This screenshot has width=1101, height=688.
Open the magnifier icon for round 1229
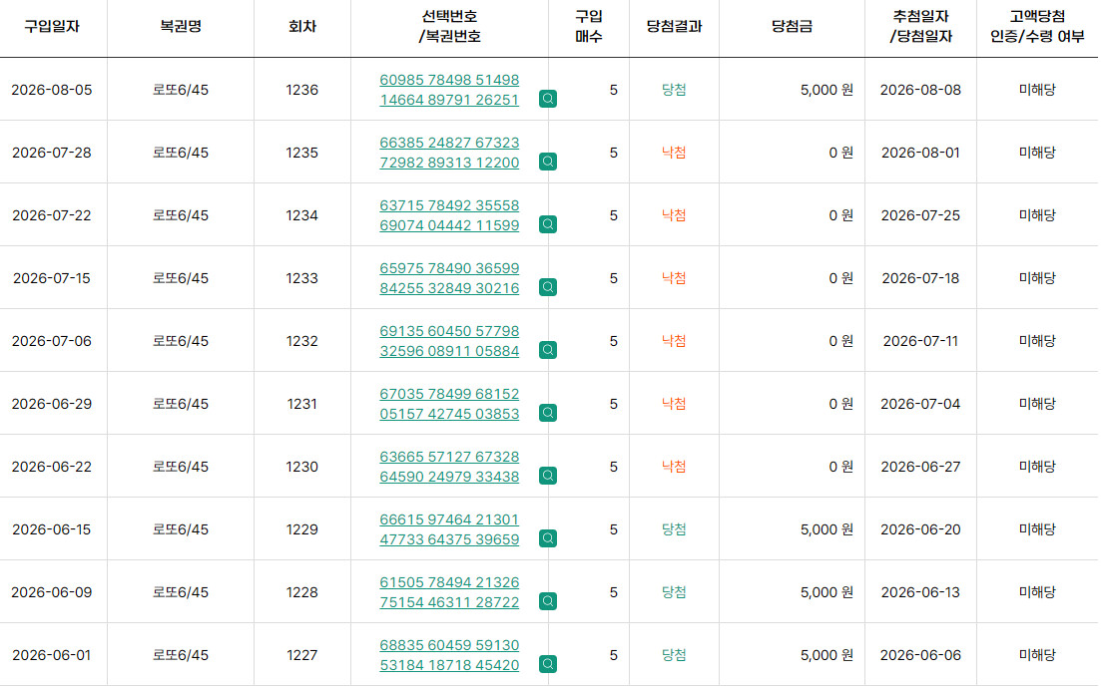click(x=548, y=538)
